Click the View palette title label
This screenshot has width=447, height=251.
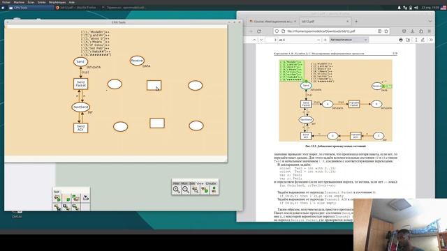[200, 183]
